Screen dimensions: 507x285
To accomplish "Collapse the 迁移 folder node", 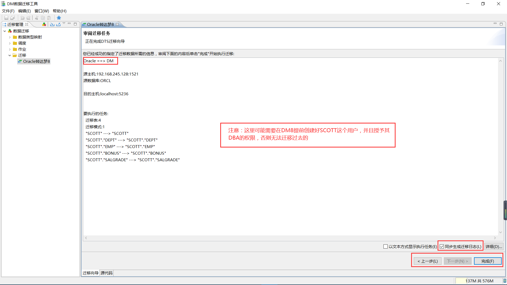I will (x=10, y=55).
